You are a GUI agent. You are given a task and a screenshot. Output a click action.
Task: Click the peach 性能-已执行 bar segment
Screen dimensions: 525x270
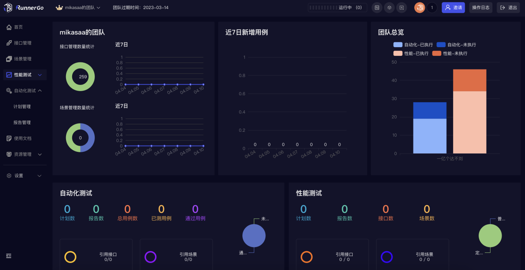(470, 122)
